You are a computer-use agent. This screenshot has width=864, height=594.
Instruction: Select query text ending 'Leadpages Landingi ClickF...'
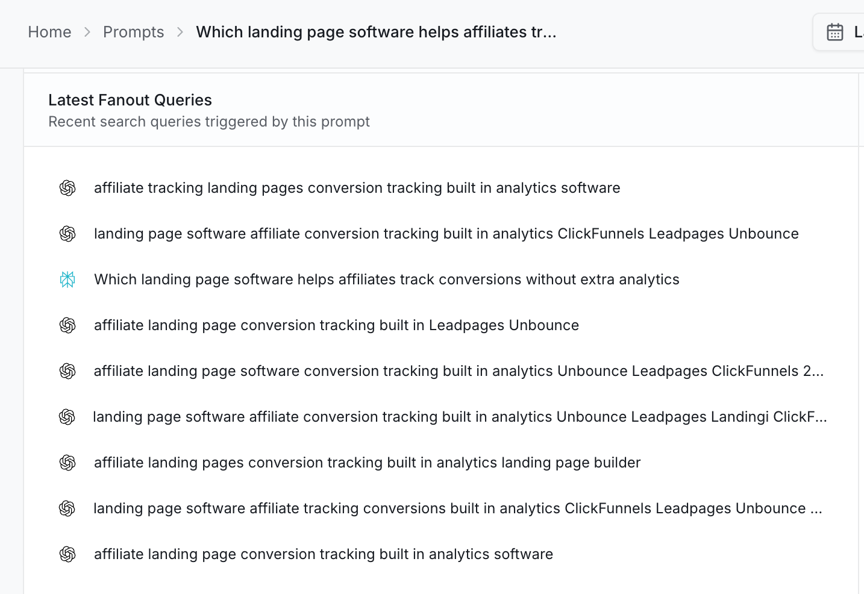coord(460,417)
